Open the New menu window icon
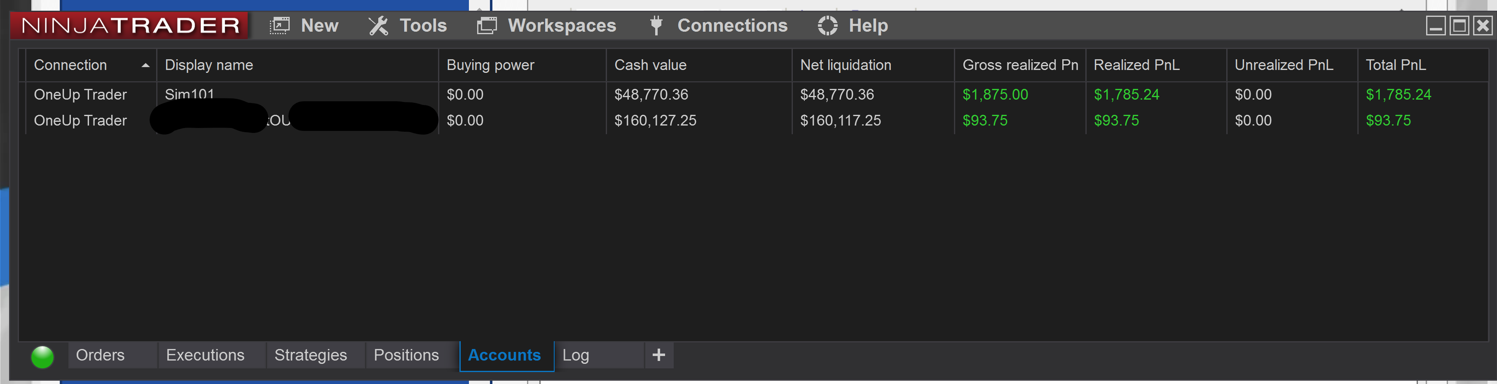Viewport: 1497px width, 384px height. pyautogui.click(x=279, y=26)
